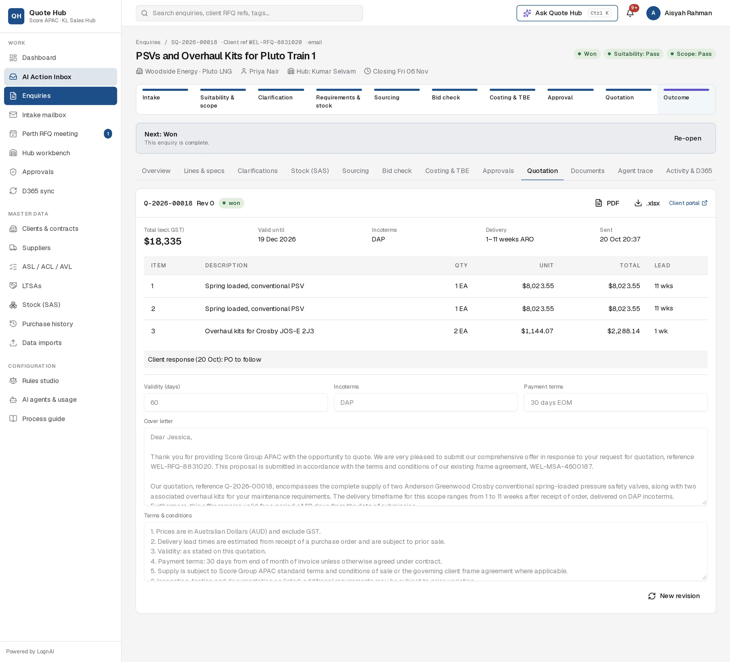Click Ask Quote Hub button
The image size is (730, 662).
567,13
